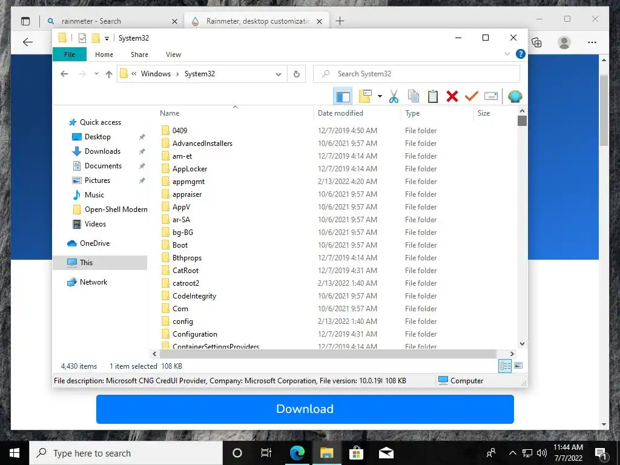
Task: Click the Windows breadcrumb segment
Action: pyautogui.click(x=156, y=74)
